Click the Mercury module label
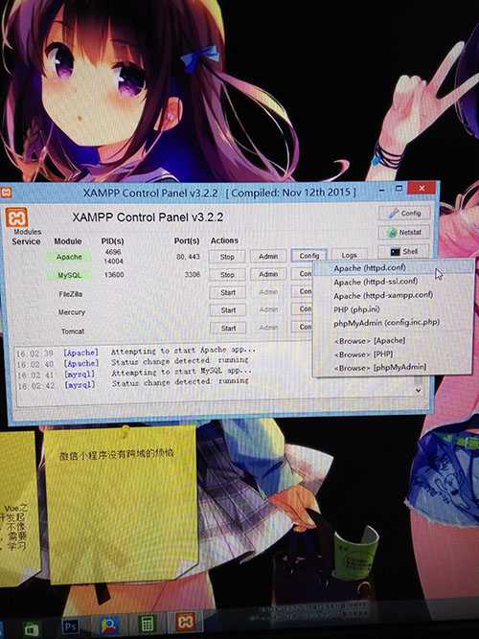The height and width of the screenshot is (639, 479). coord(71,312)
